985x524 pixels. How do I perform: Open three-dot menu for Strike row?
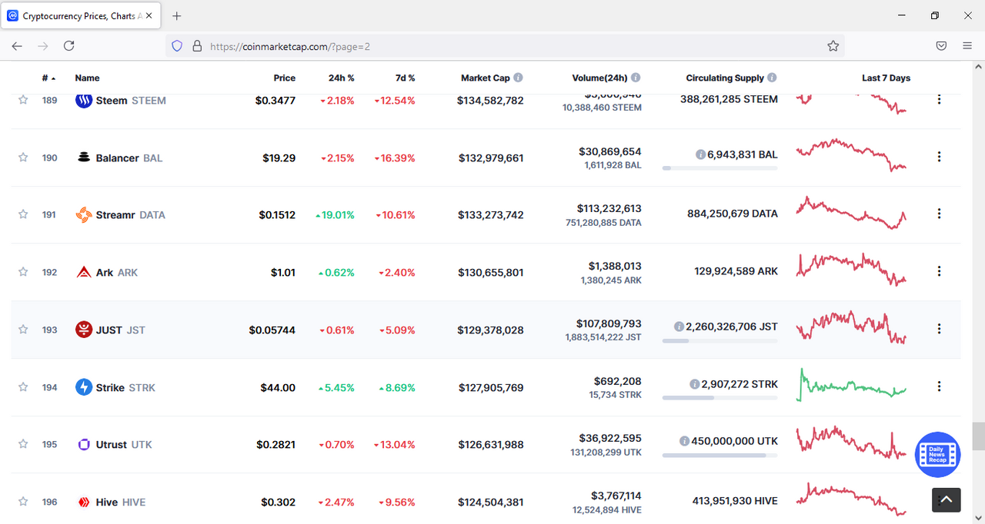pos(939,386)
